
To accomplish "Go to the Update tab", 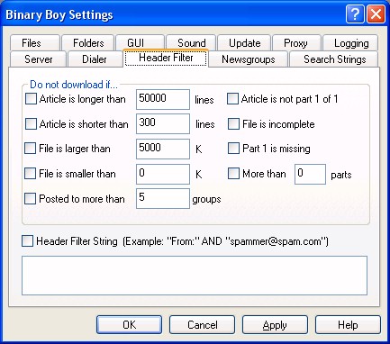I will [244, 43].
